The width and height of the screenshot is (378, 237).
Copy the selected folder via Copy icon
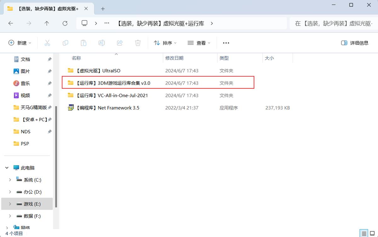tap(66, 43)
